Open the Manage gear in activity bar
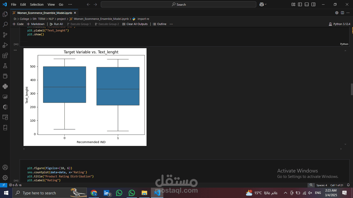353x198 pixels. [x=5, y=178]
